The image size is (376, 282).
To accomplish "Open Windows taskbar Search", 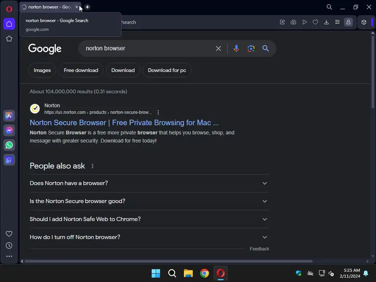I will click(172, 273).
